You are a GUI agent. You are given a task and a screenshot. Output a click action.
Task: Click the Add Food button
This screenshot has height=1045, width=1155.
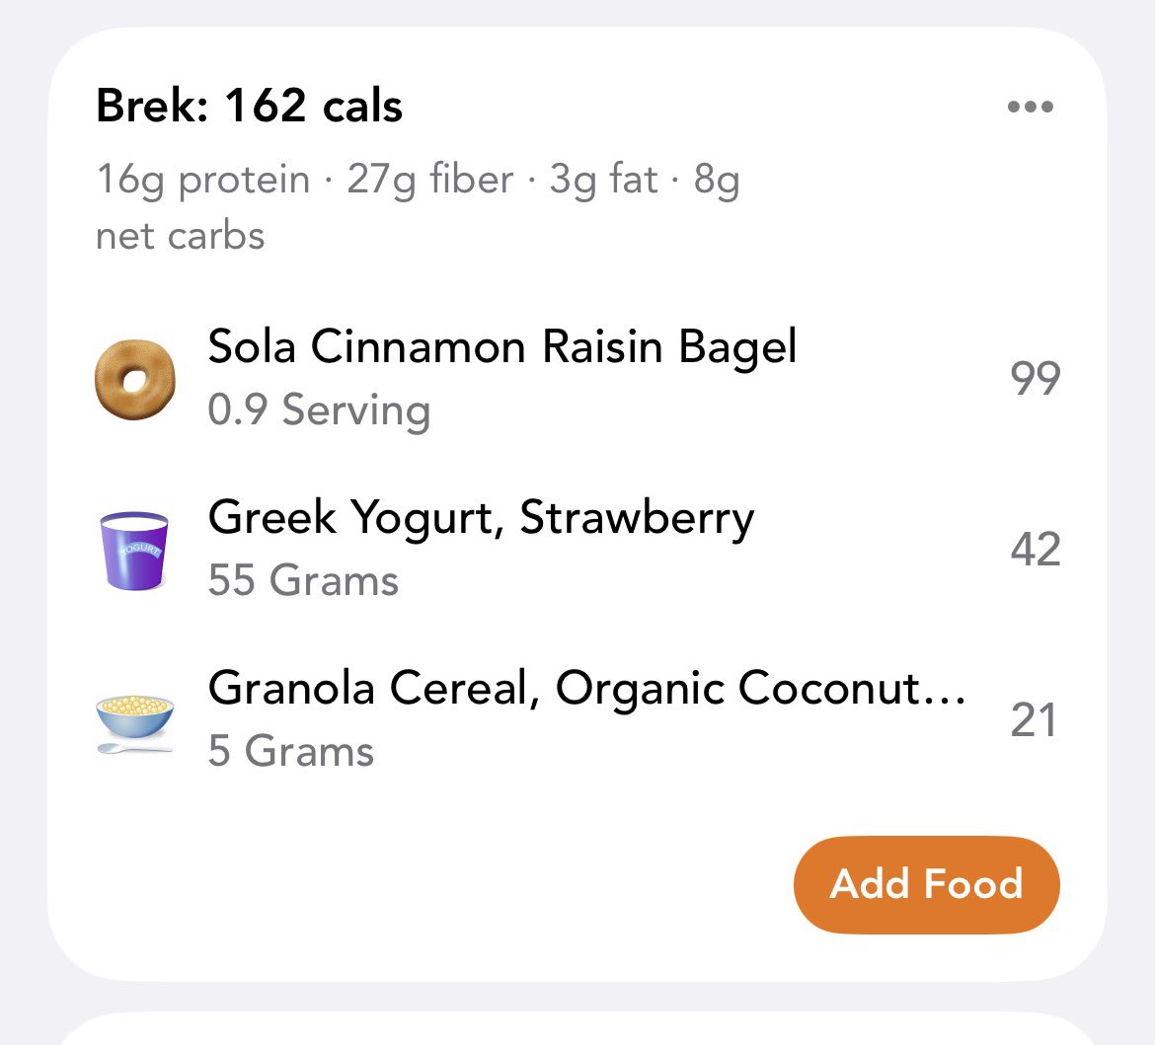point(927,884)
